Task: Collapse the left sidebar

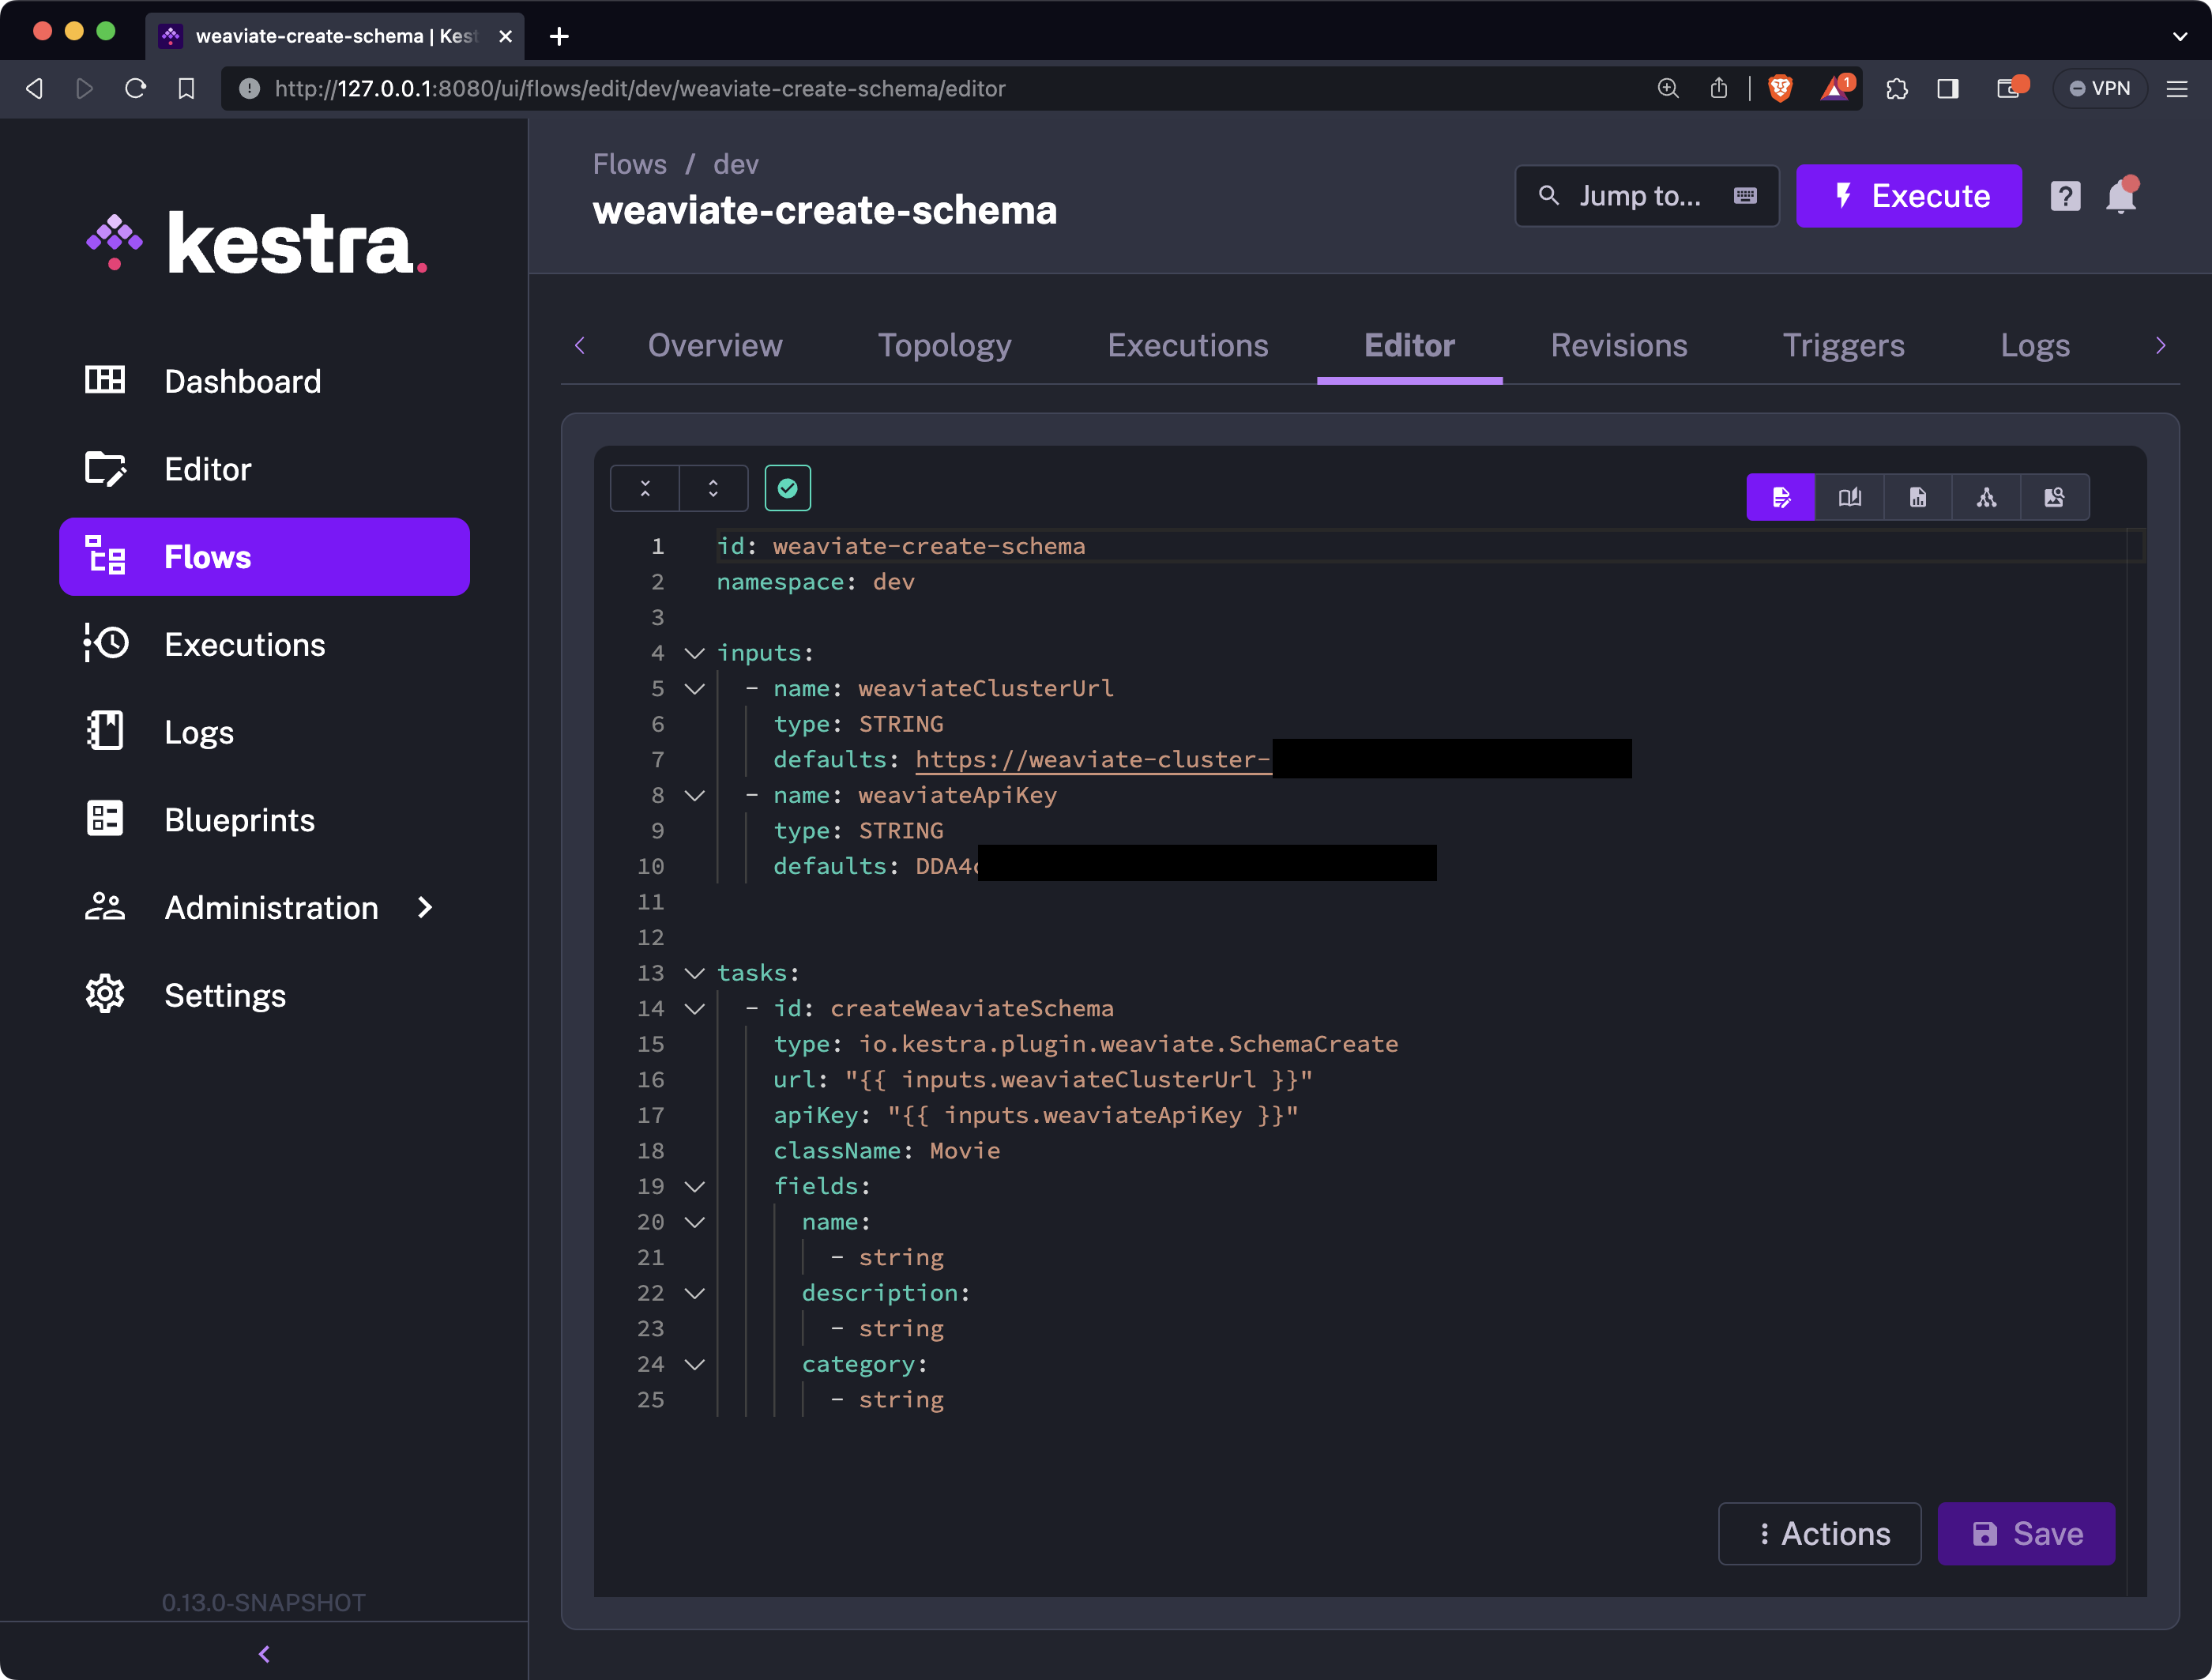Action: pyautogui.click(x=264, y=1654)
